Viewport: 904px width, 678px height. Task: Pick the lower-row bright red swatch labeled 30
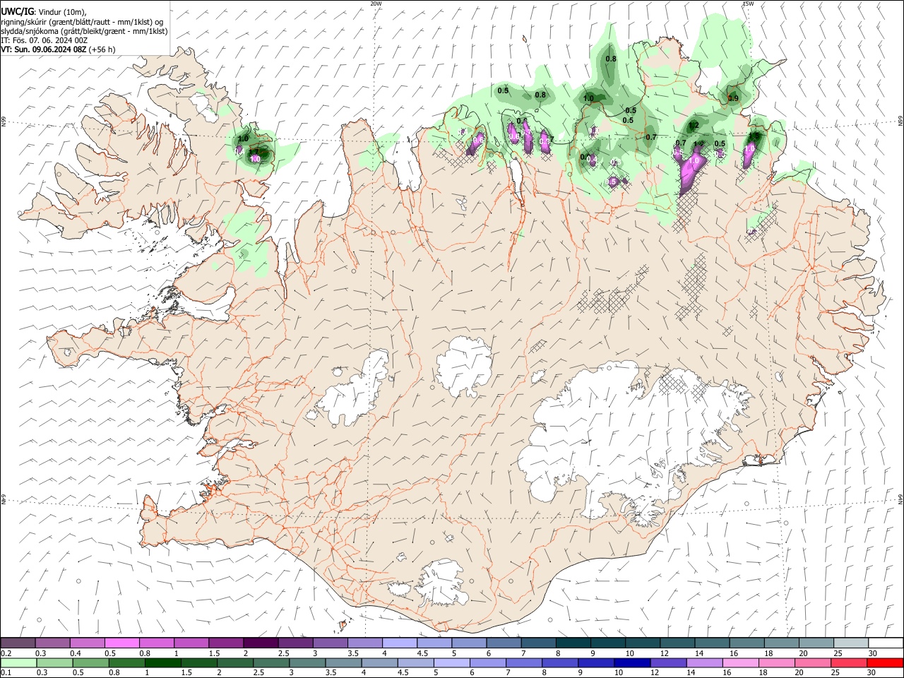click(886, 663)
